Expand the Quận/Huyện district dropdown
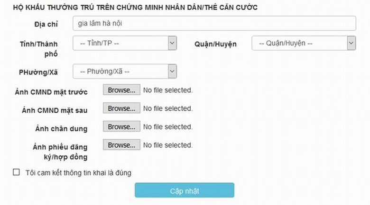Screen dimensions: 370x205 (x=304, y=44)
